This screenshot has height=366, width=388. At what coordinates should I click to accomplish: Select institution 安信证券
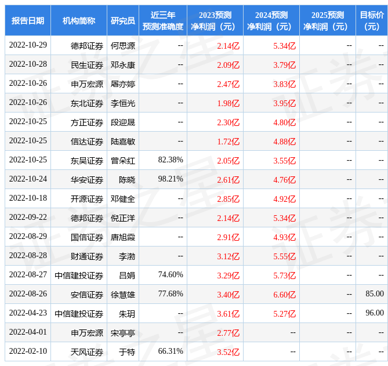87,295
